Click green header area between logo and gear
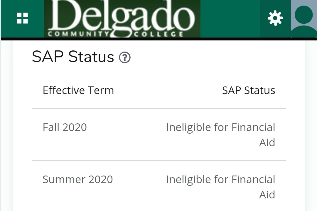 click(x=230, y=18)
